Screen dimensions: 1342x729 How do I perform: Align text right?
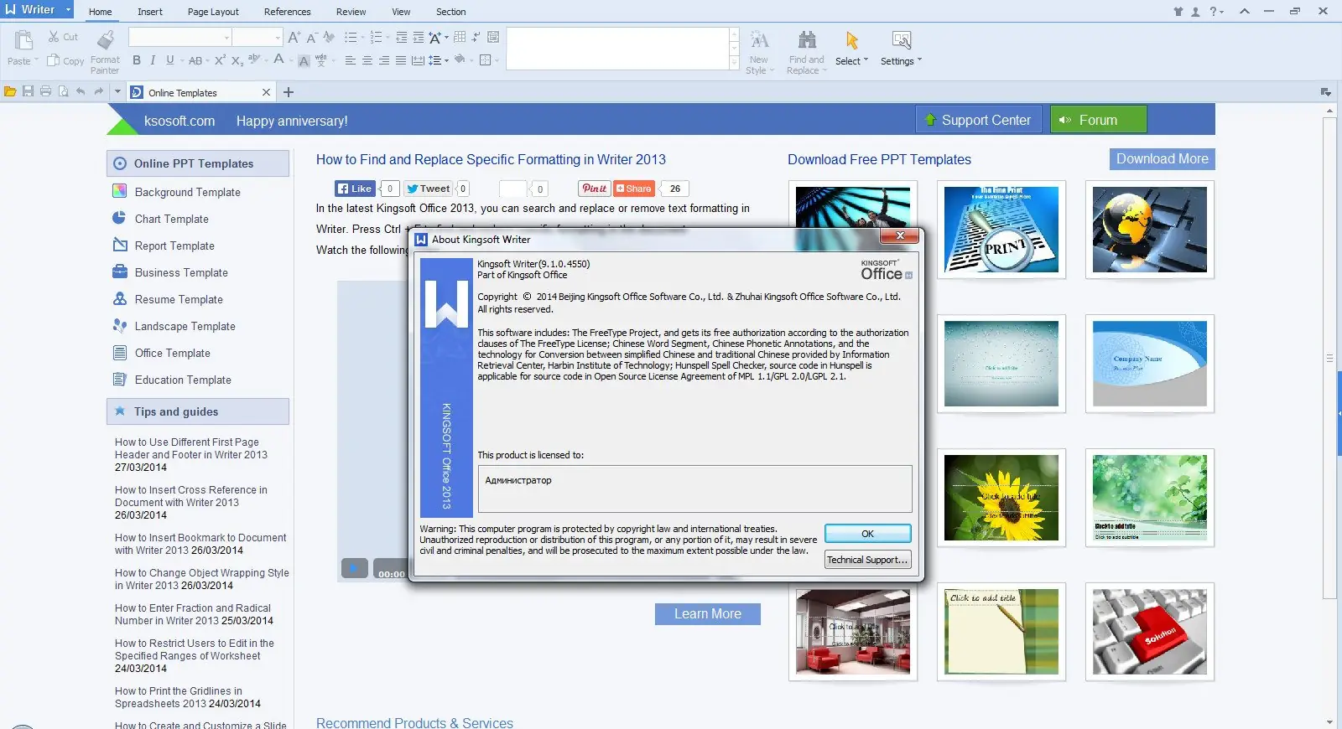384,60
